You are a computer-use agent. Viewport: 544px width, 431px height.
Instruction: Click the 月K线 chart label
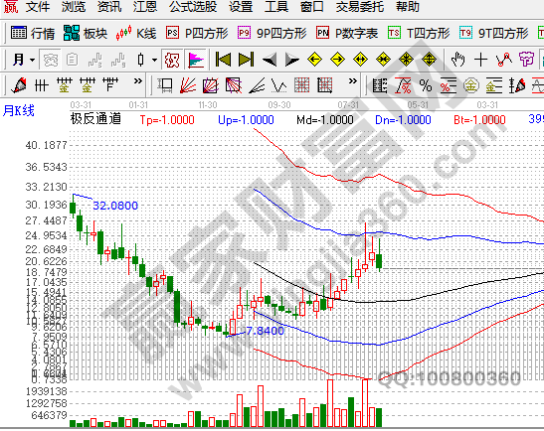[x=19, y=111]
